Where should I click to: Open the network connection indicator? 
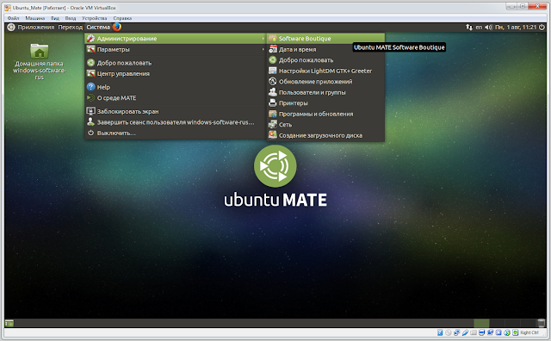point(469,27)
